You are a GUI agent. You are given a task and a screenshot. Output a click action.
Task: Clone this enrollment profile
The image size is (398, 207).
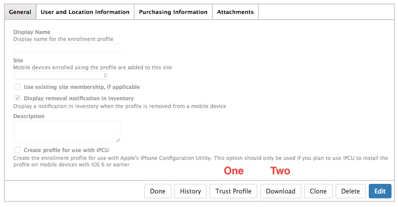318,191
